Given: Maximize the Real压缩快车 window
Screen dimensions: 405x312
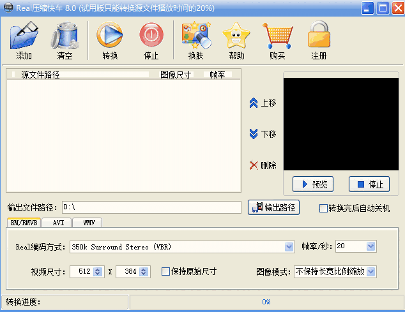Looking at the screenshot, I should click(383, 8).
